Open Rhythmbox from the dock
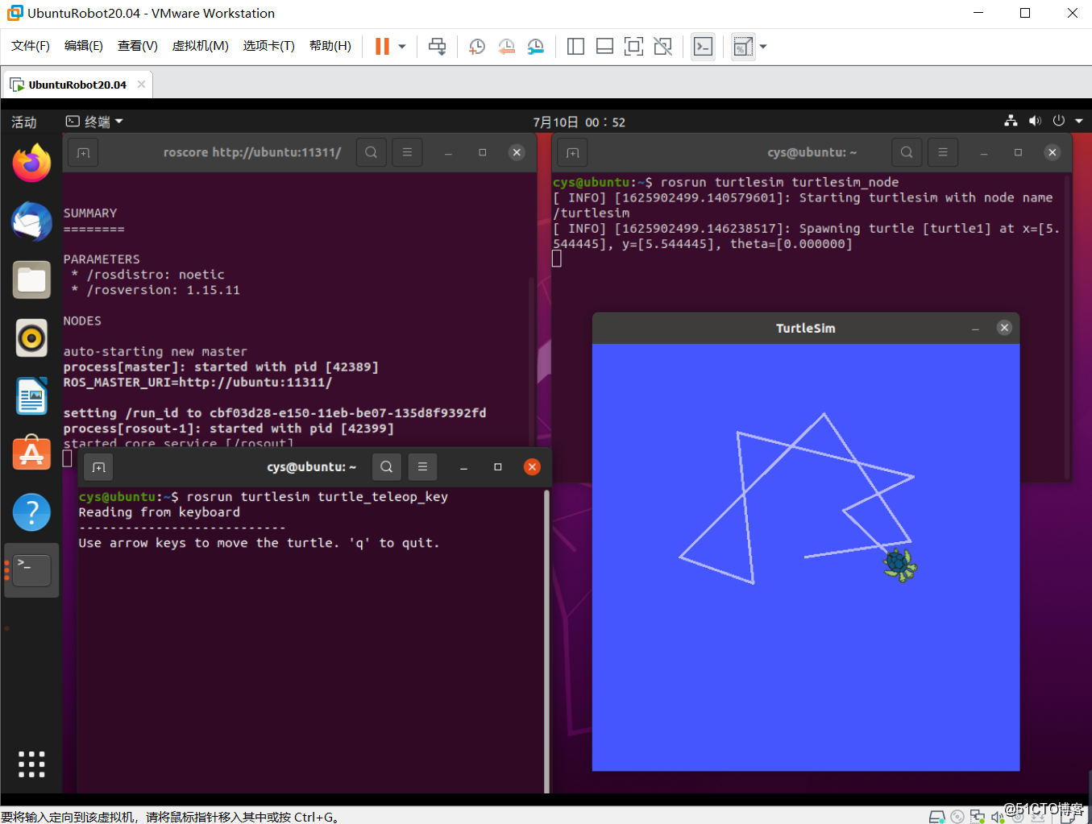Screen dimensions: 1092x824 pos(31,337)
